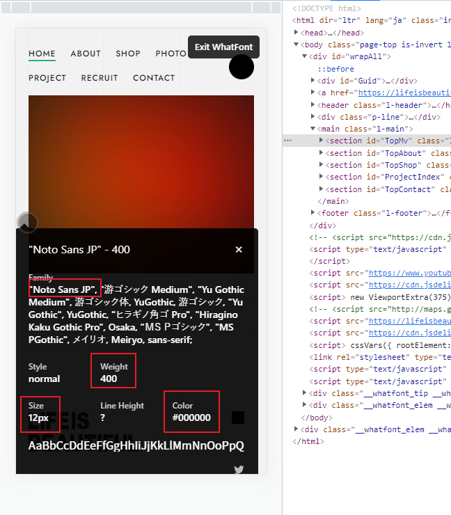Click the "Noto Sans JP" - 400 title
Image resolution: width=451 pixels, height=515 pixels.
79,250
